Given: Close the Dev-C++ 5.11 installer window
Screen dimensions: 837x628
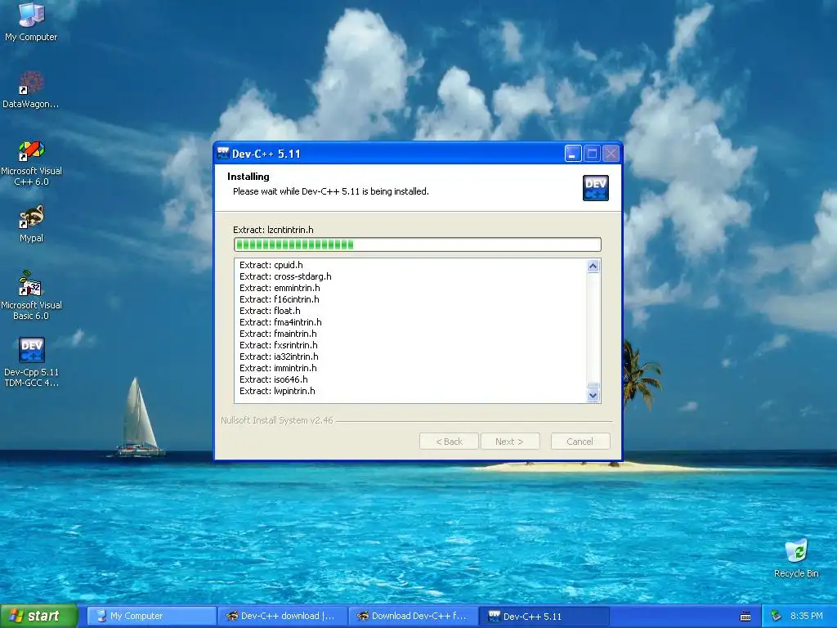Looking at the screenshot, I should tap(611, 154).
